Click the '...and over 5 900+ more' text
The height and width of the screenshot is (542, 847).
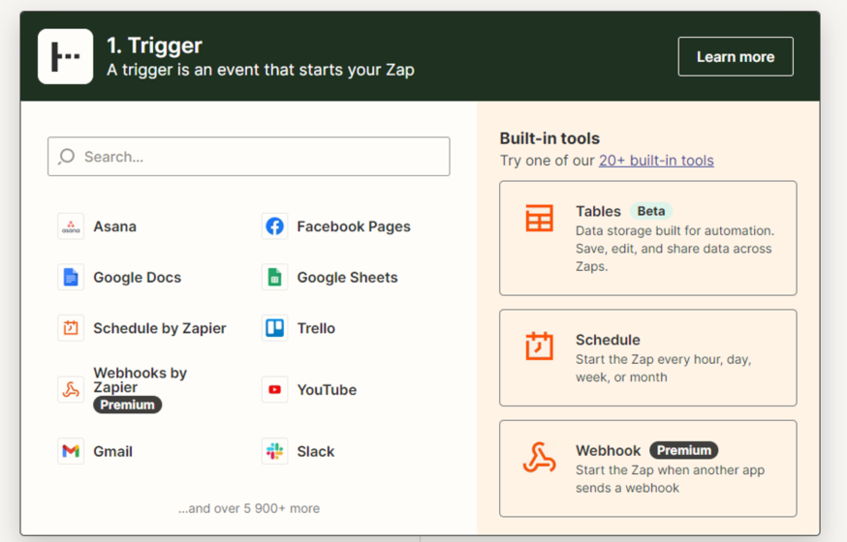249,508
